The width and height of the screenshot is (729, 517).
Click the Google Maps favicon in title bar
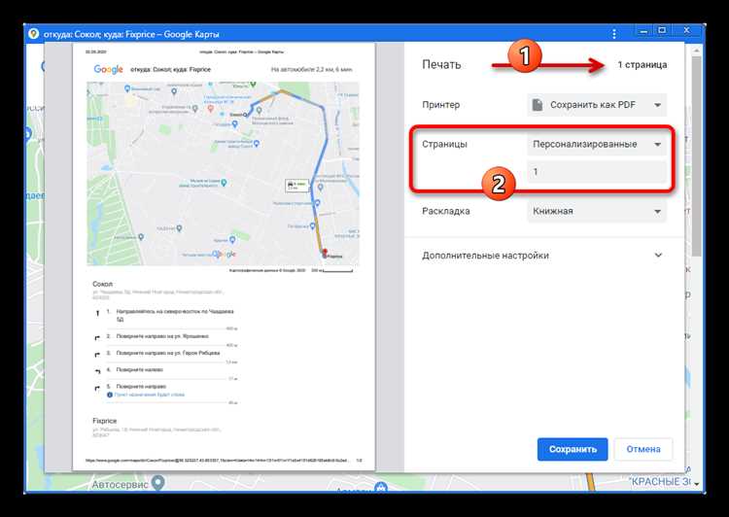(x=34, y=32)
